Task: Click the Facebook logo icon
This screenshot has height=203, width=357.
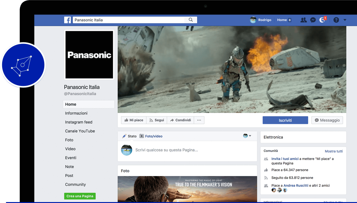Action: (67, 20)
